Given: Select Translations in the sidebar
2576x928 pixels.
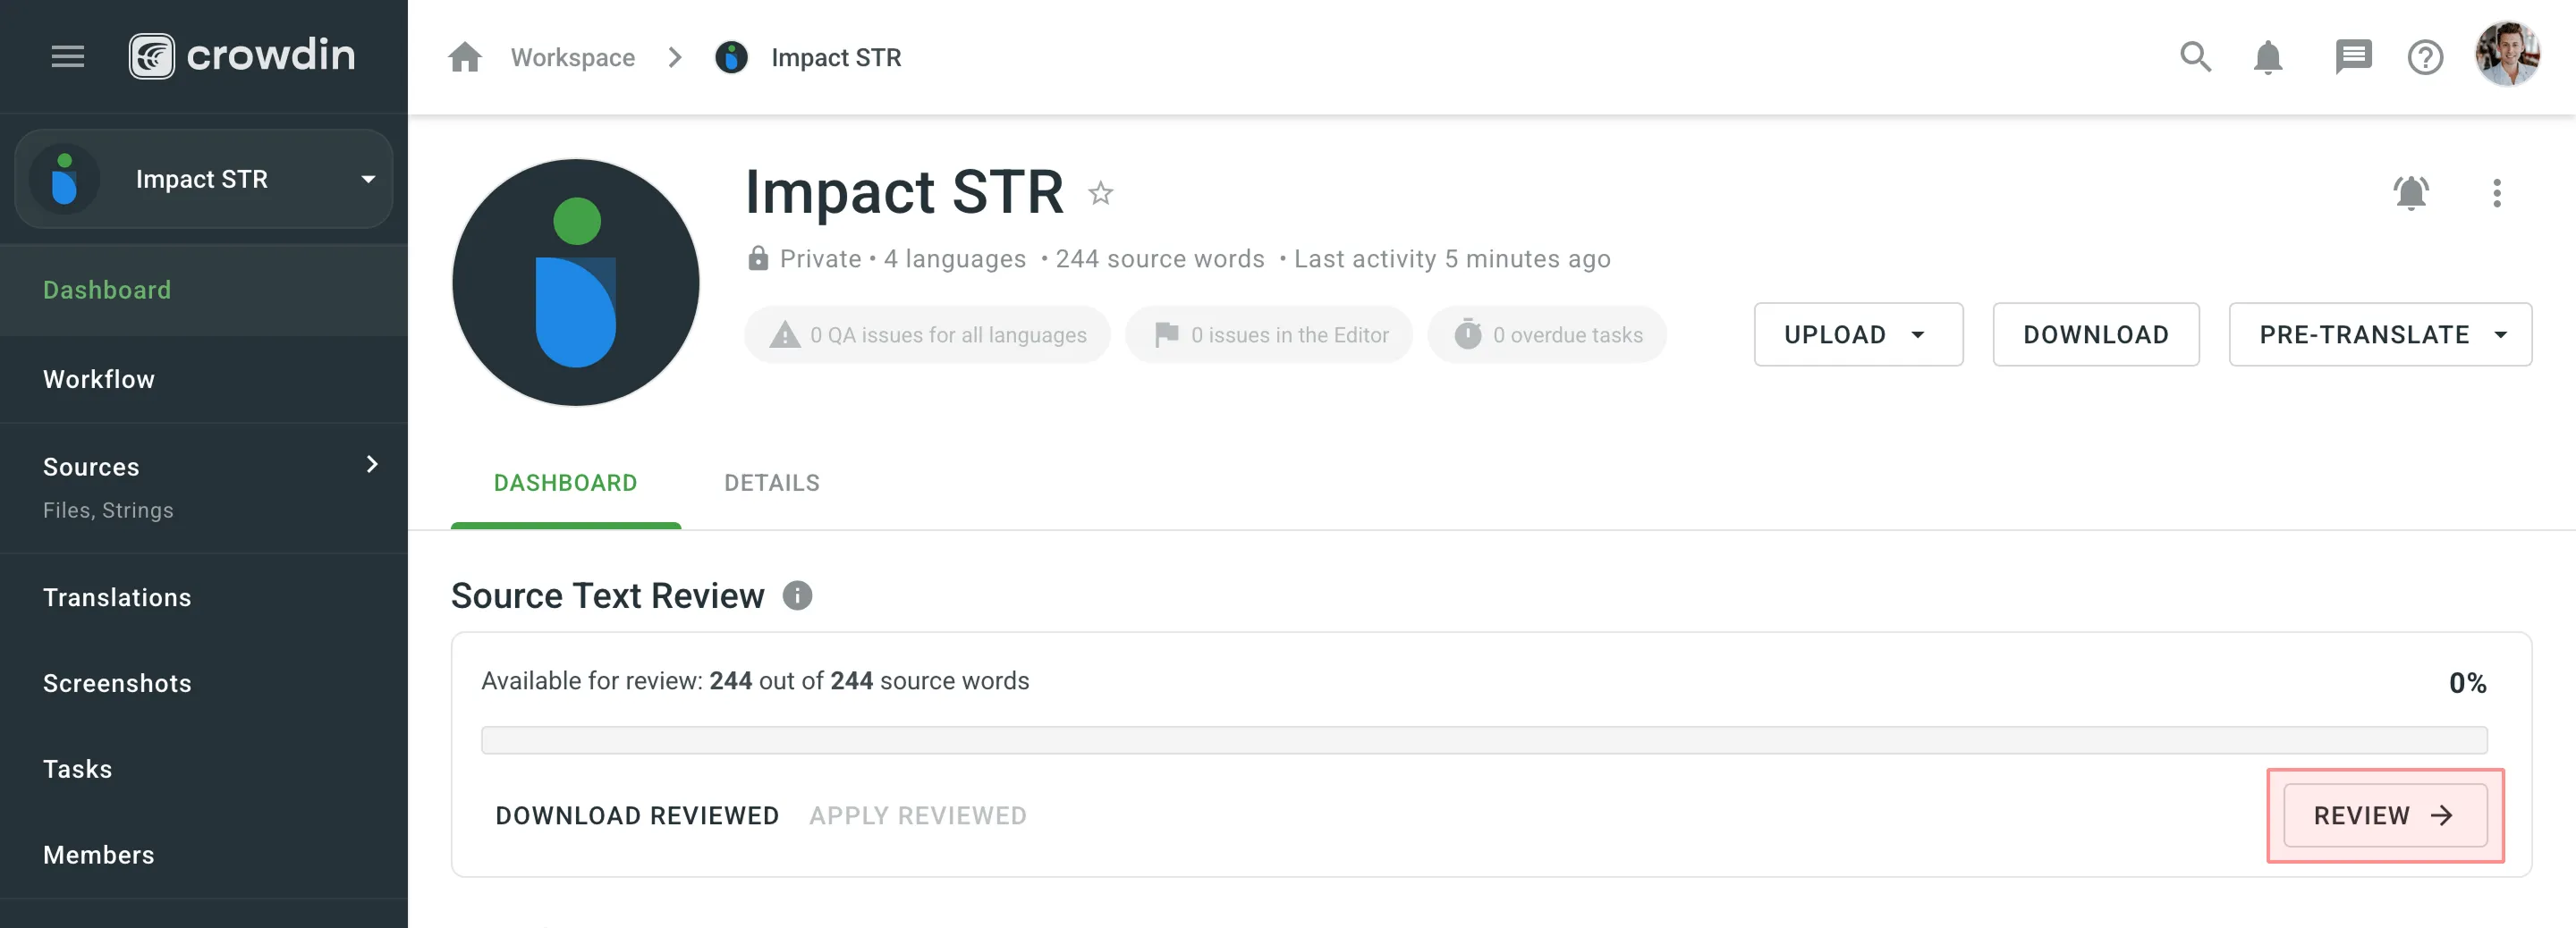Looking at the screenshot, I should (x=117, y=597).
